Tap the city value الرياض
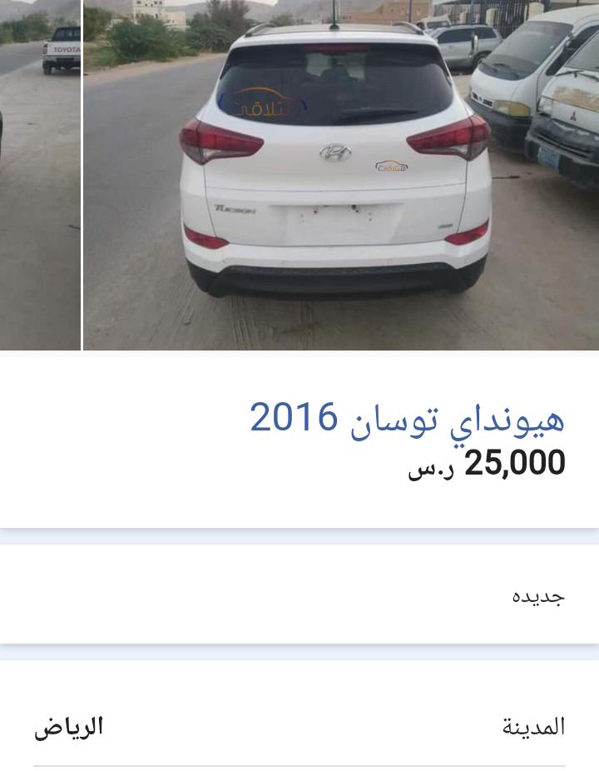 pos(69,728)
